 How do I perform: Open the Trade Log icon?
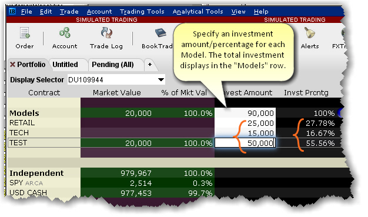point(106,33)
